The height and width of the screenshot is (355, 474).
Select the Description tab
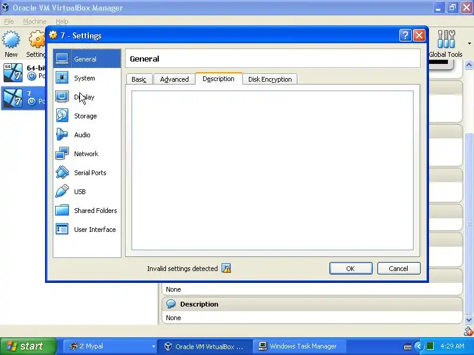[219, 79]
